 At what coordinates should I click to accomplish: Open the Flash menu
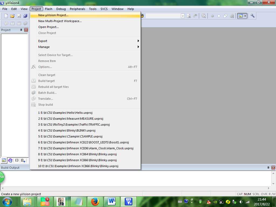tap(49, 9)
